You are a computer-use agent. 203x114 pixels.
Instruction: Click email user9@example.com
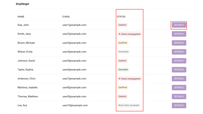(74, 96)
